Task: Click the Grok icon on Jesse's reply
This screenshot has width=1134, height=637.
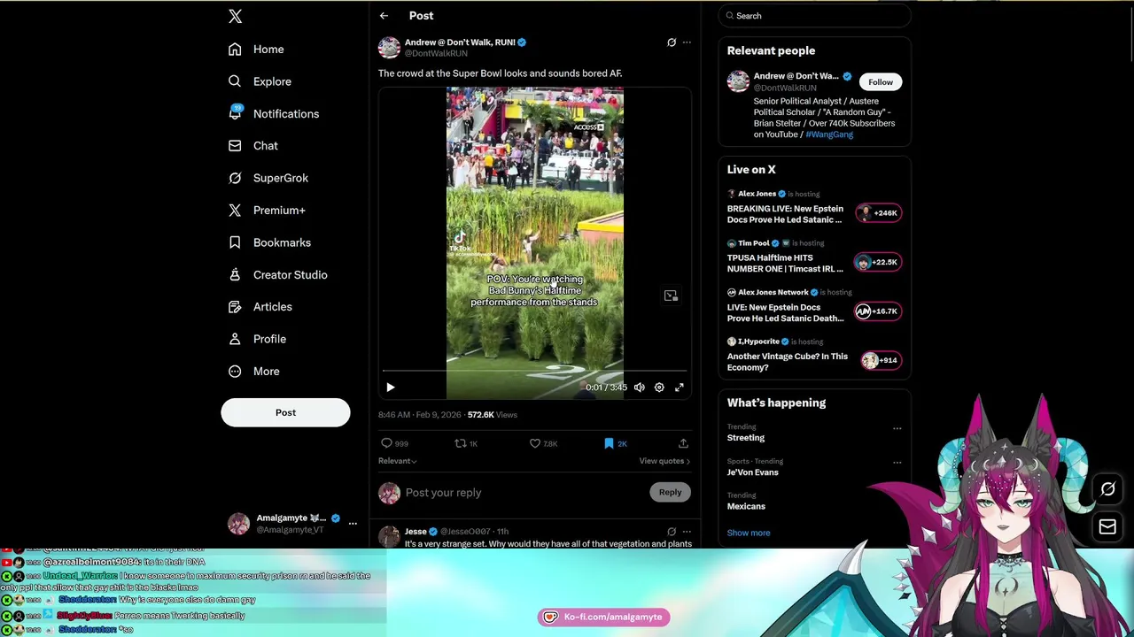Action: [672, 532]
